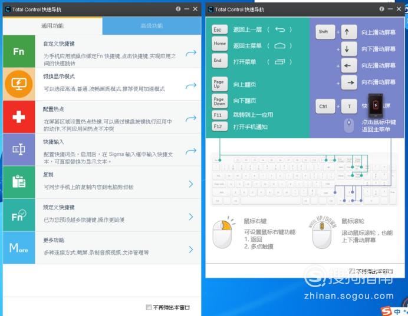Image resolution: width=408 pixels, height=316 pixels.
Task: Click the 快捷输入 heading
Action: point(54,142)
